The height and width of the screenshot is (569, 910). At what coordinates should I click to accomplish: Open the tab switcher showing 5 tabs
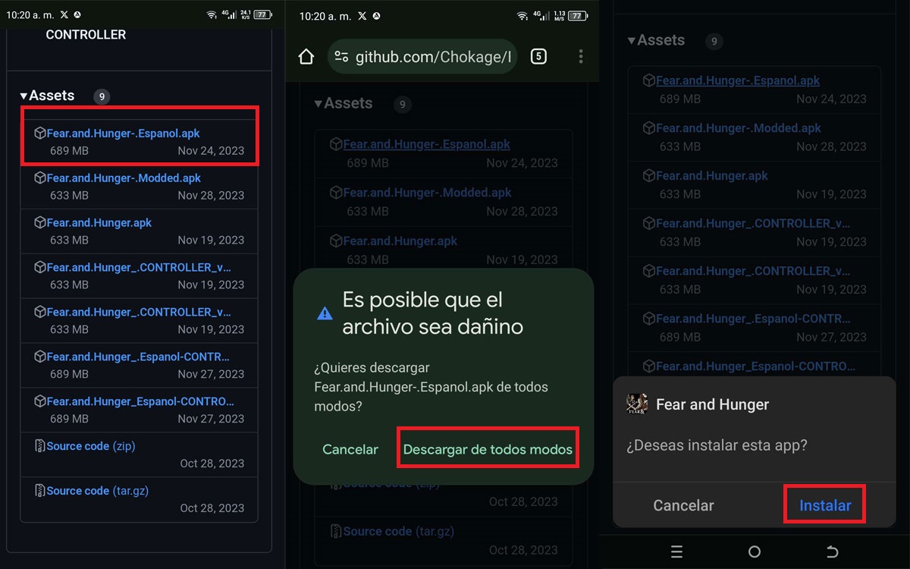click(x=538, y=56)
